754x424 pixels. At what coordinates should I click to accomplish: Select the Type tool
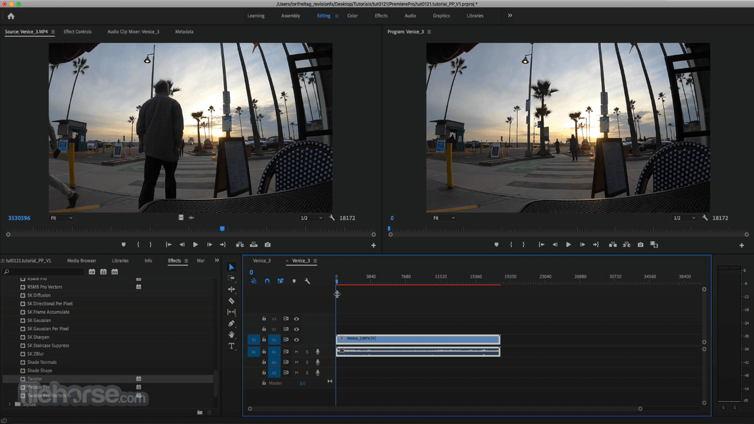tap(232, 346)
